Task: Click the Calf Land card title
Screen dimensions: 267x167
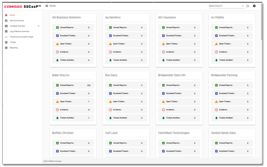Action: tap(111, 133)
